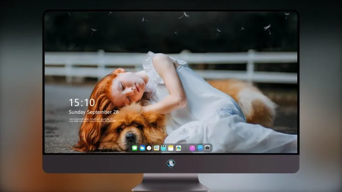Screen dimensions: 342x192
Task: Open the green Messages app in dock
Action: (135, 148)
